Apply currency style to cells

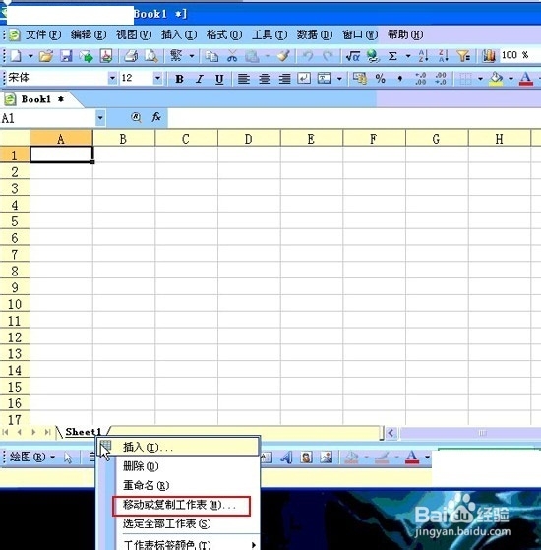(360, 79)
